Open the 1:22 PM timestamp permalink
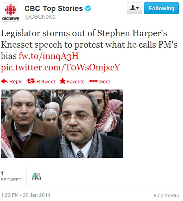The height and width of the screenshot is (201, 183). click(x=26, y=195)
